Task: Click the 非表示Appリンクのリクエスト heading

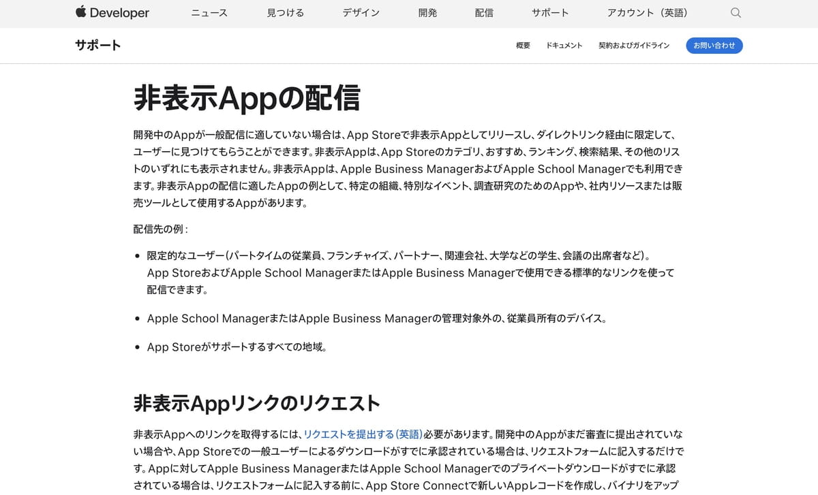Action: pos(256,403)
